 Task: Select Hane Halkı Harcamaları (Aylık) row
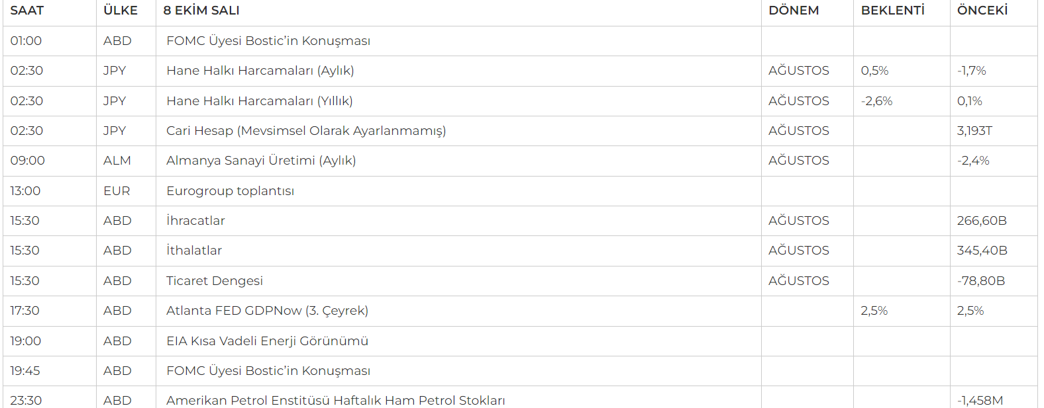(x=260, y=71)
